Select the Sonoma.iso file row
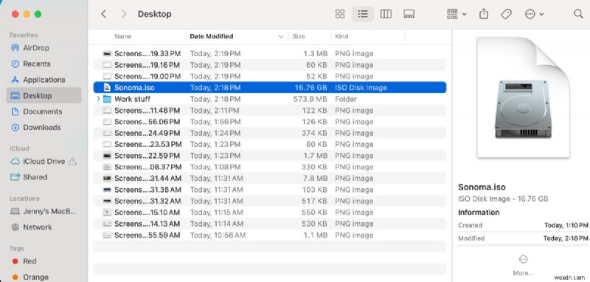 [270, 88]
